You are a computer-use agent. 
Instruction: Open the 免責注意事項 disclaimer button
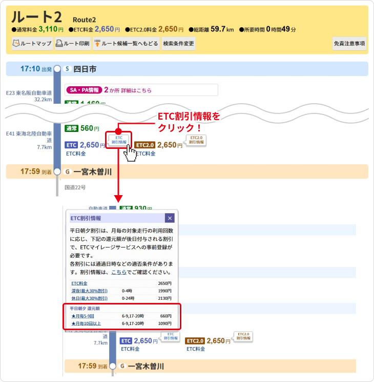point(349,44)
